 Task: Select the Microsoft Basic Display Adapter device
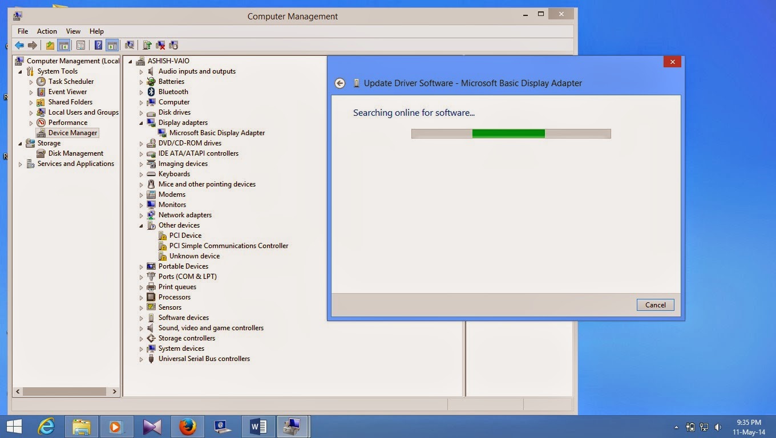click(x=217, y=133)
